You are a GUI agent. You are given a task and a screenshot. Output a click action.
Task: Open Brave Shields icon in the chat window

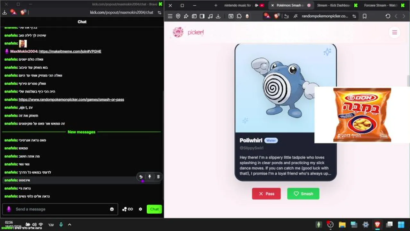(23, 12)
